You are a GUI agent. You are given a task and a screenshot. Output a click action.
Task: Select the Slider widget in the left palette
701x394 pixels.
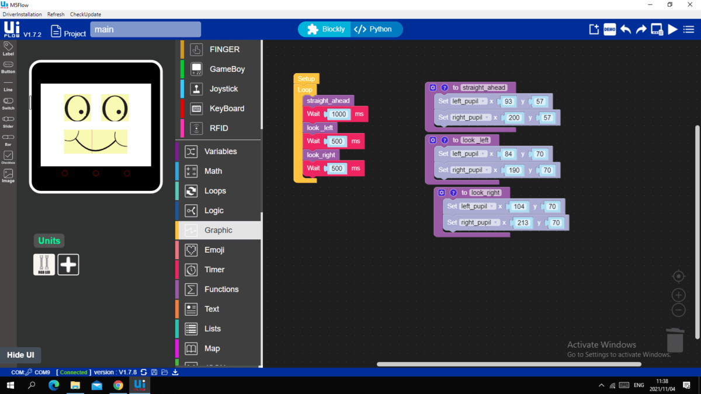pos(8,121)
